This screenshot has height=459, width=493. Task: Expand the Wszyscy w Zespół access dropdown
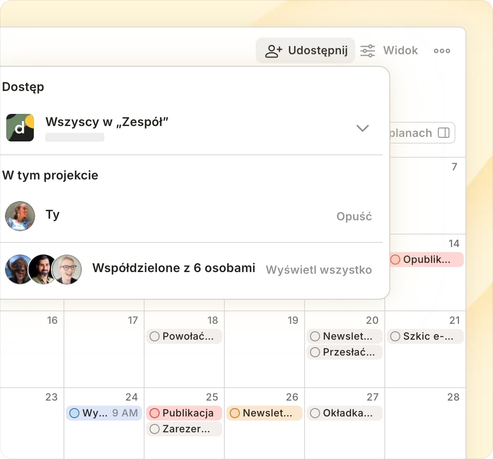(362, 128)
